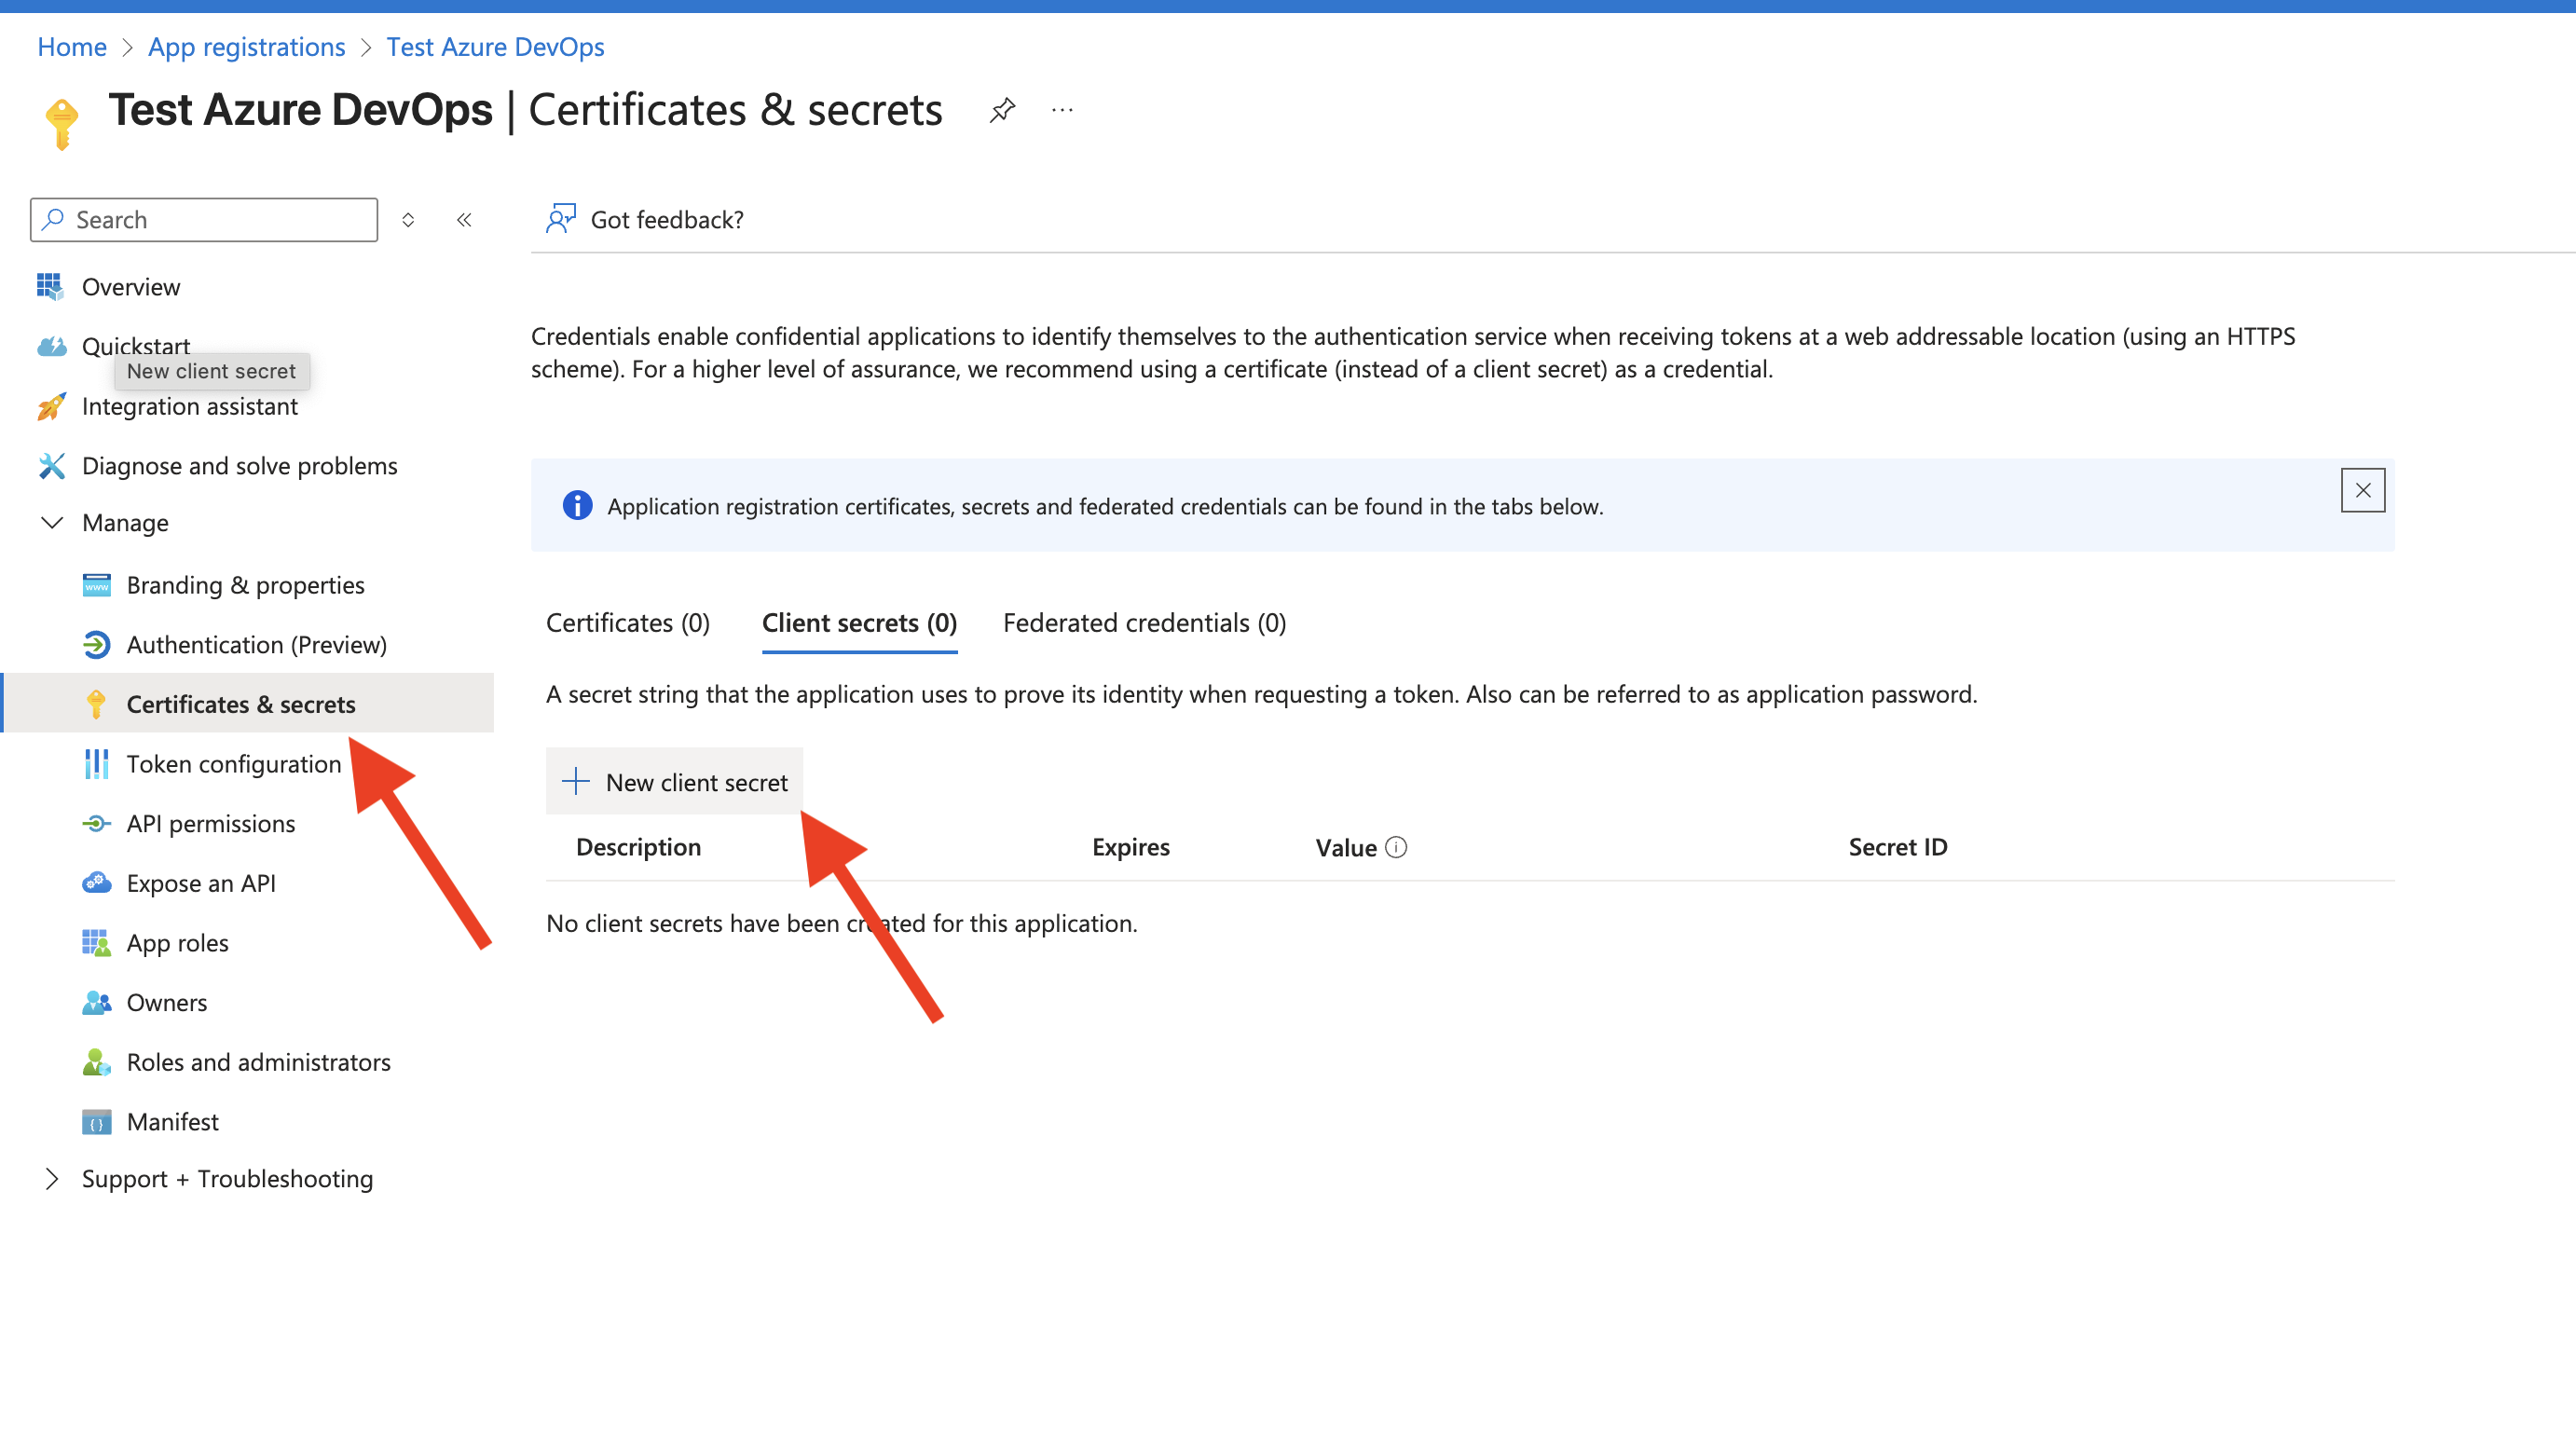Switch to the Certificates tab

627,622
